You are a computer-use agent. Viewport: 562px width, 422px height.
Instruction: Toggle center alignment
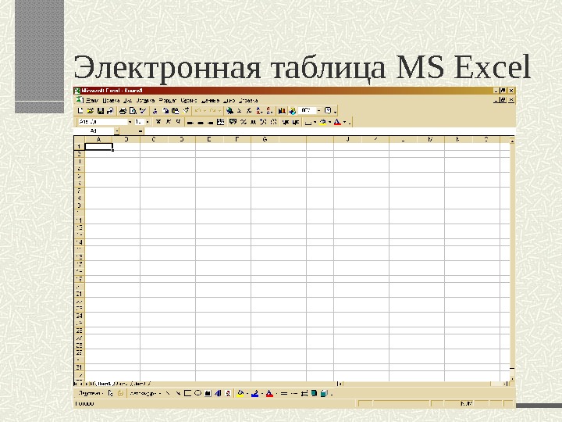201,123
